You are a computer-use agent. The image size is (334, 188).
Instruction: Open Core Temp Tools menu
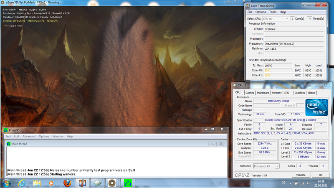273,12
